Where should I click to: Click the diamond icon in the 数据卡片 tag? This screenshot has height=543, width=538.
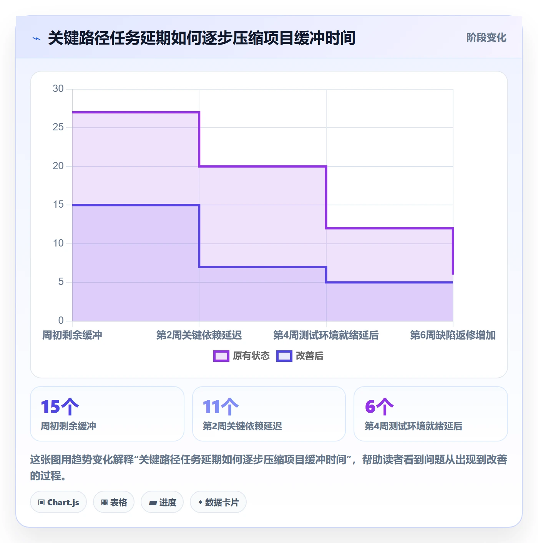point(200,502)
